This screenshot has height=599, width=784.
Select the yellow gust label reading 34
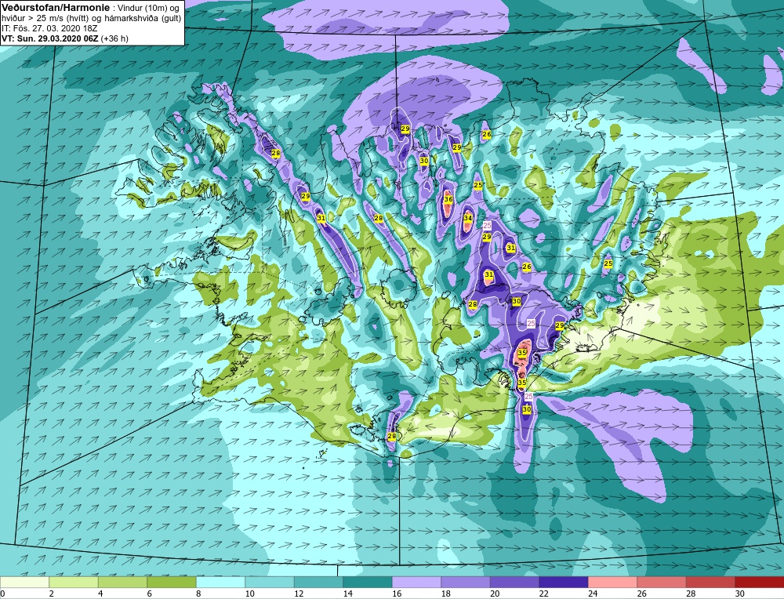(x=467, y=218)
